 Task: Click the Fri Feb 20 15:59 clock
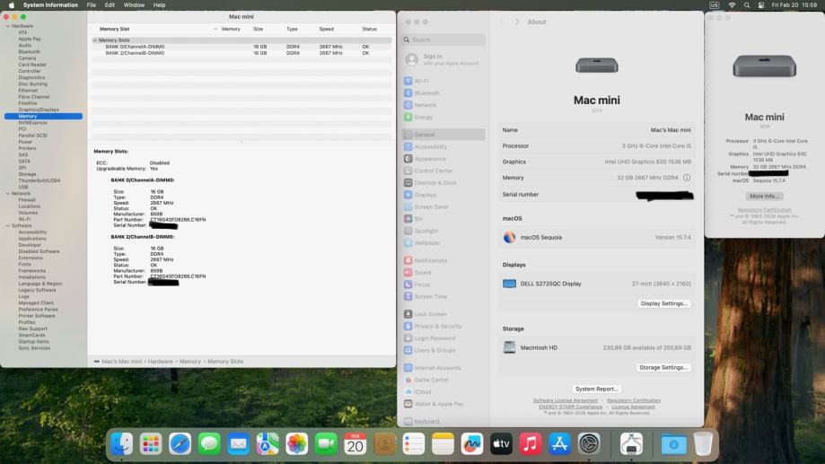794,4
